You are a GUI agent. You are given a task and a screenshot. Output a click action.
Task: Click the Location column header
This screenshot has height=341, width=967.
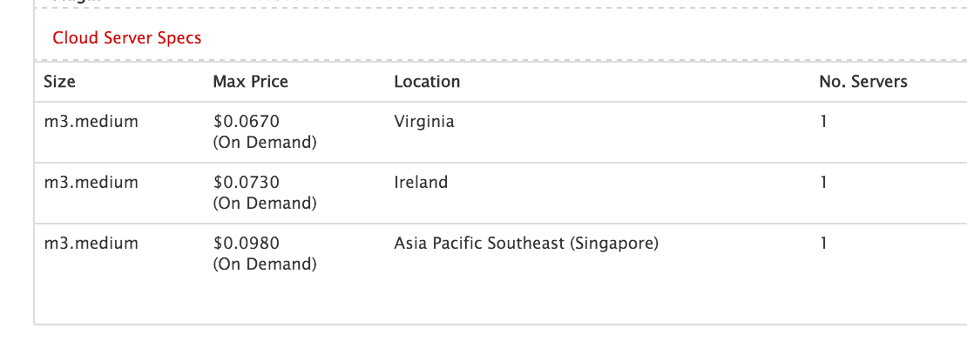(427, 81)
